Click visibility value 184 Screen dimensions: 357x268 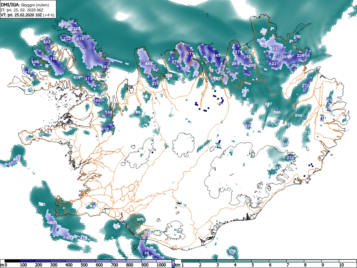[x=109, y=112]
